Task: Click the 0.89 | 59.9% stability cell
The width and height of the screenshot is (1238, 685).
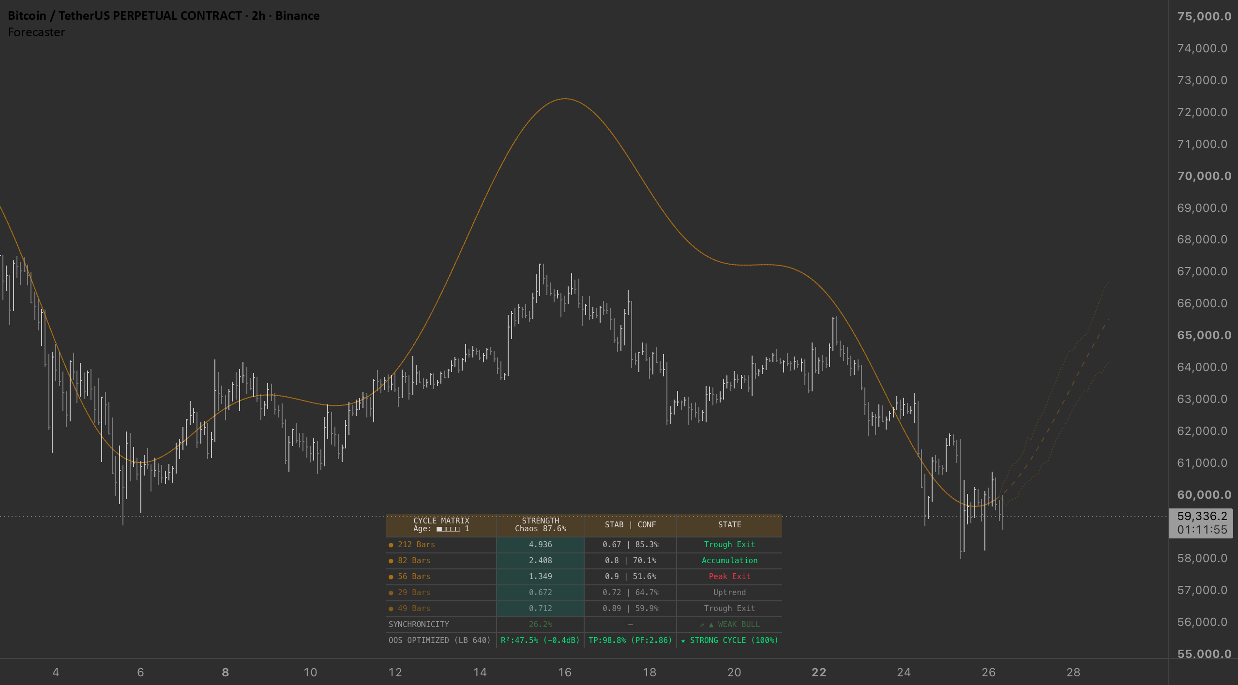Action: [630, 609]
